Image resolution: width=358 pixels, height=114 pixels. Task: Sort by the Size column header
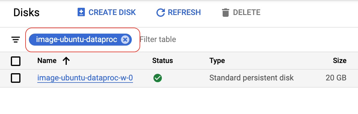(x=340, y=61)
